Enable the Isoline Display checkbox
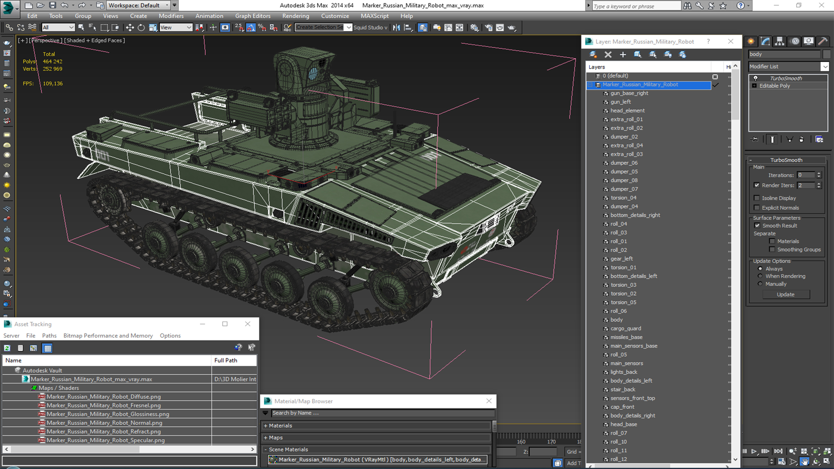 [x=757, y=198]
